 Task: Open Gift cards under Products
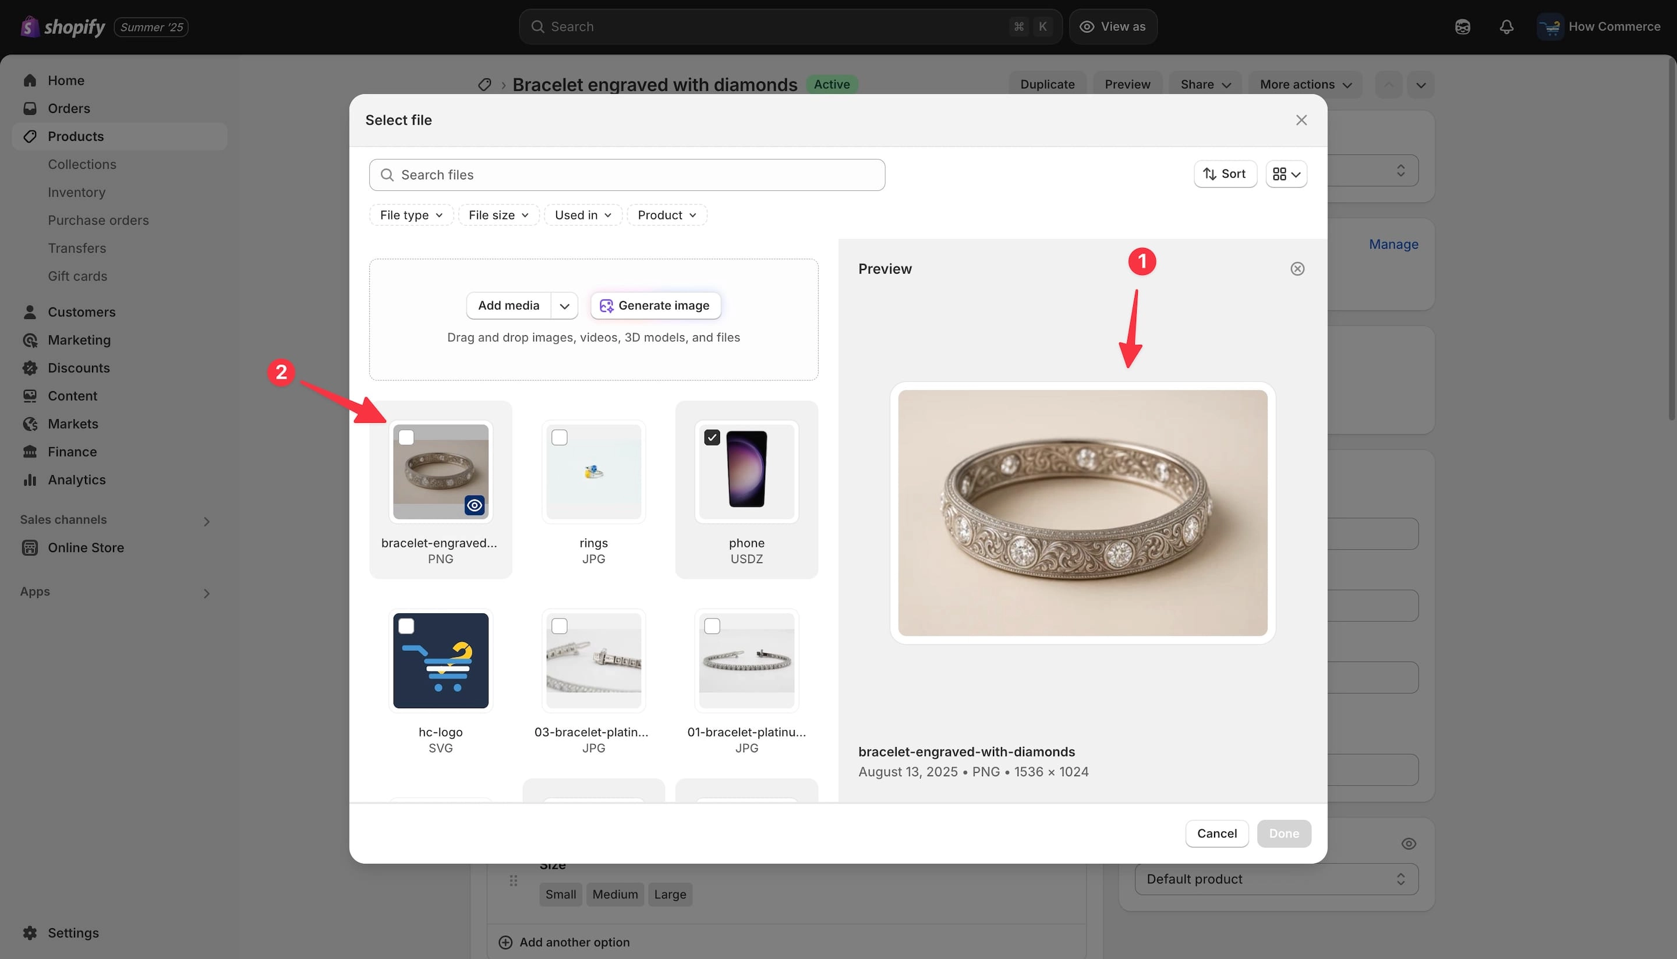(x=77, y=276)
